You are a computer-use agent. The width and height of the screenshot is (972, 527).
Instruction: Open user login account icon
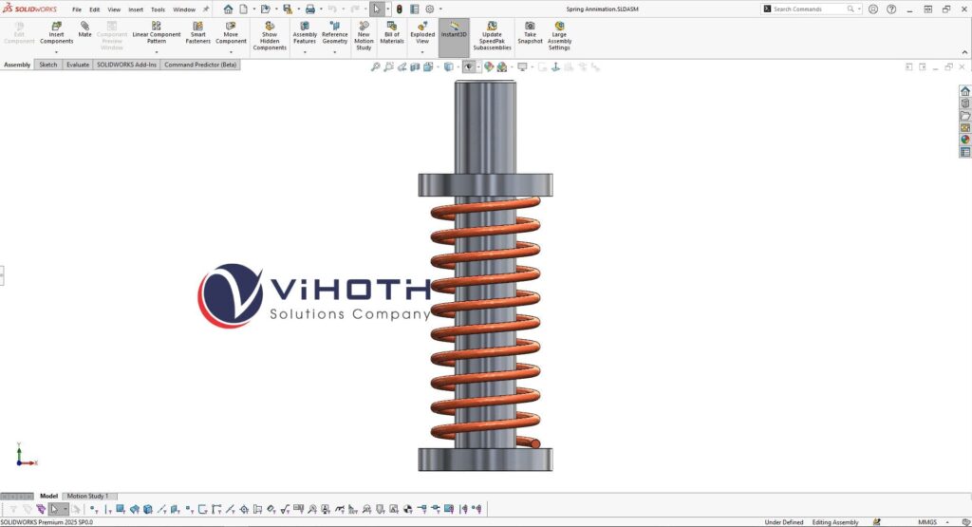(x=873, y=9)
